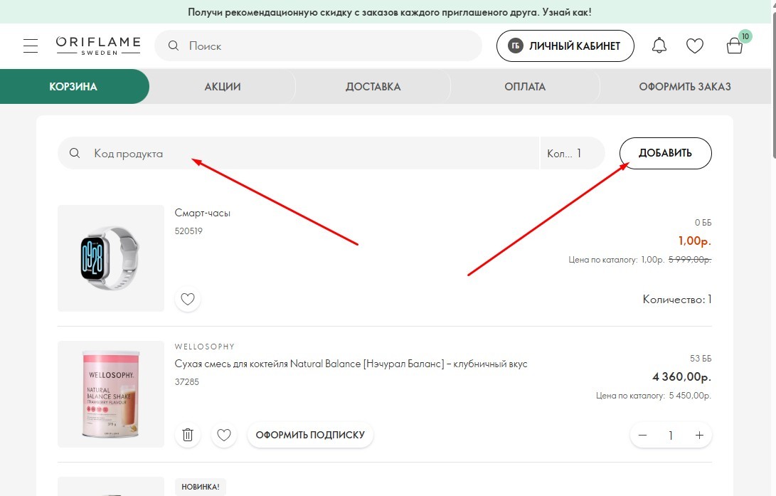Delete Natural Balance shake from cart
Screen dimensions: 776x496
pyautogui.click(x=188, y=435)
